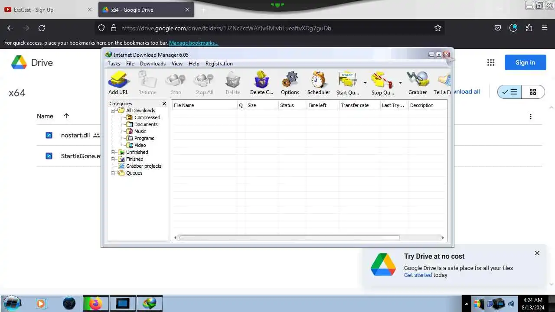Click the IDM icon in the taskbar

tap(150, 303)
